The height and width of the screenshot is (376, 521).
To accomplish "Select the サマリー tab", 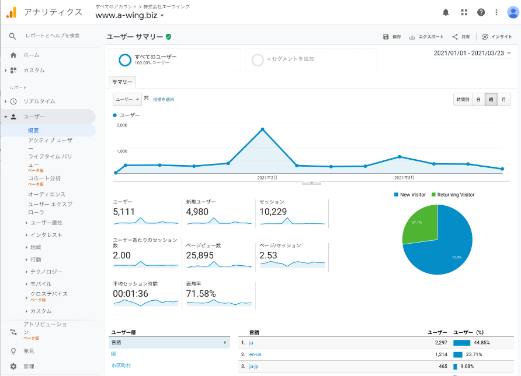I will 123,83.
